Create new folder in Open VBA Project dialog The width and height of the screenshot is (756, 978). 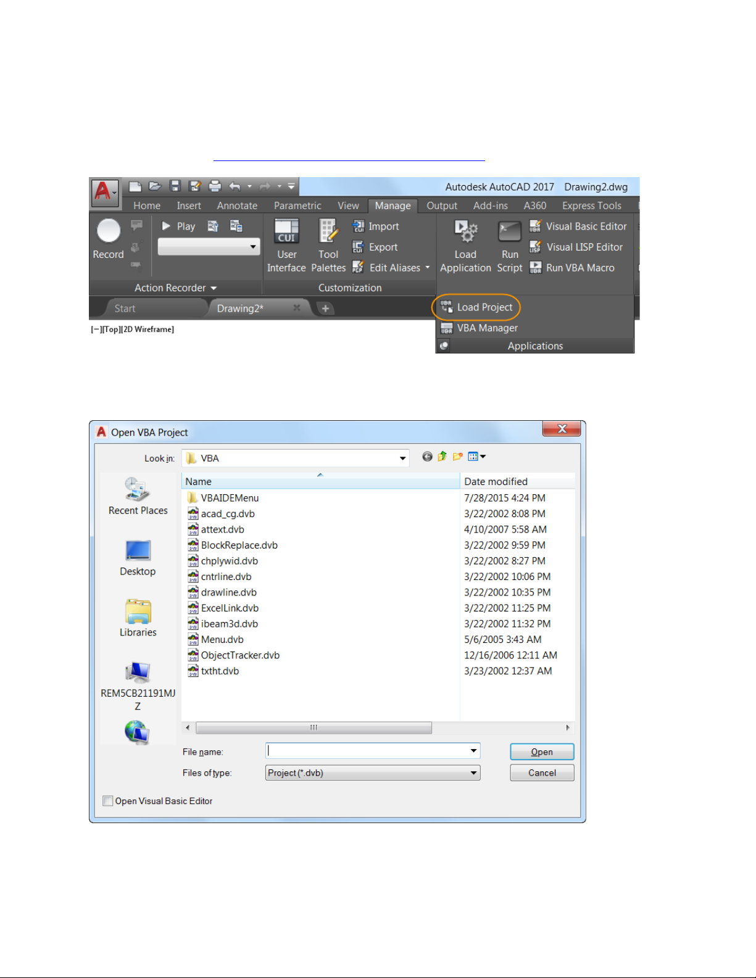point(457,457)
